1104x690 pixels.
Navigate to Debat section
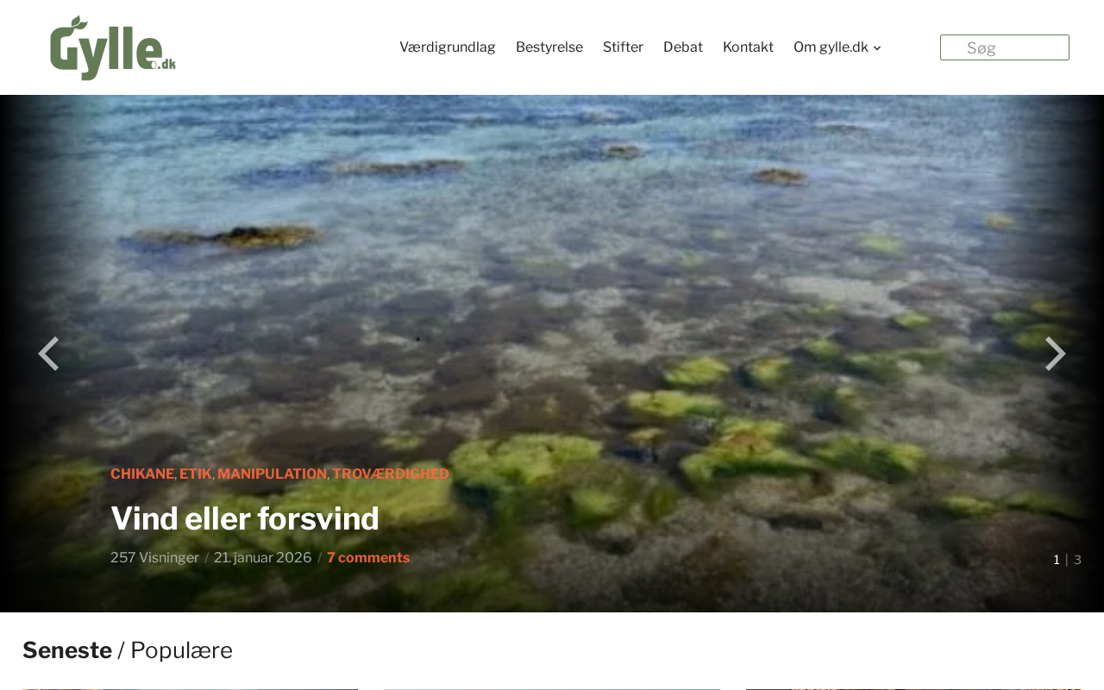[683, 47]
